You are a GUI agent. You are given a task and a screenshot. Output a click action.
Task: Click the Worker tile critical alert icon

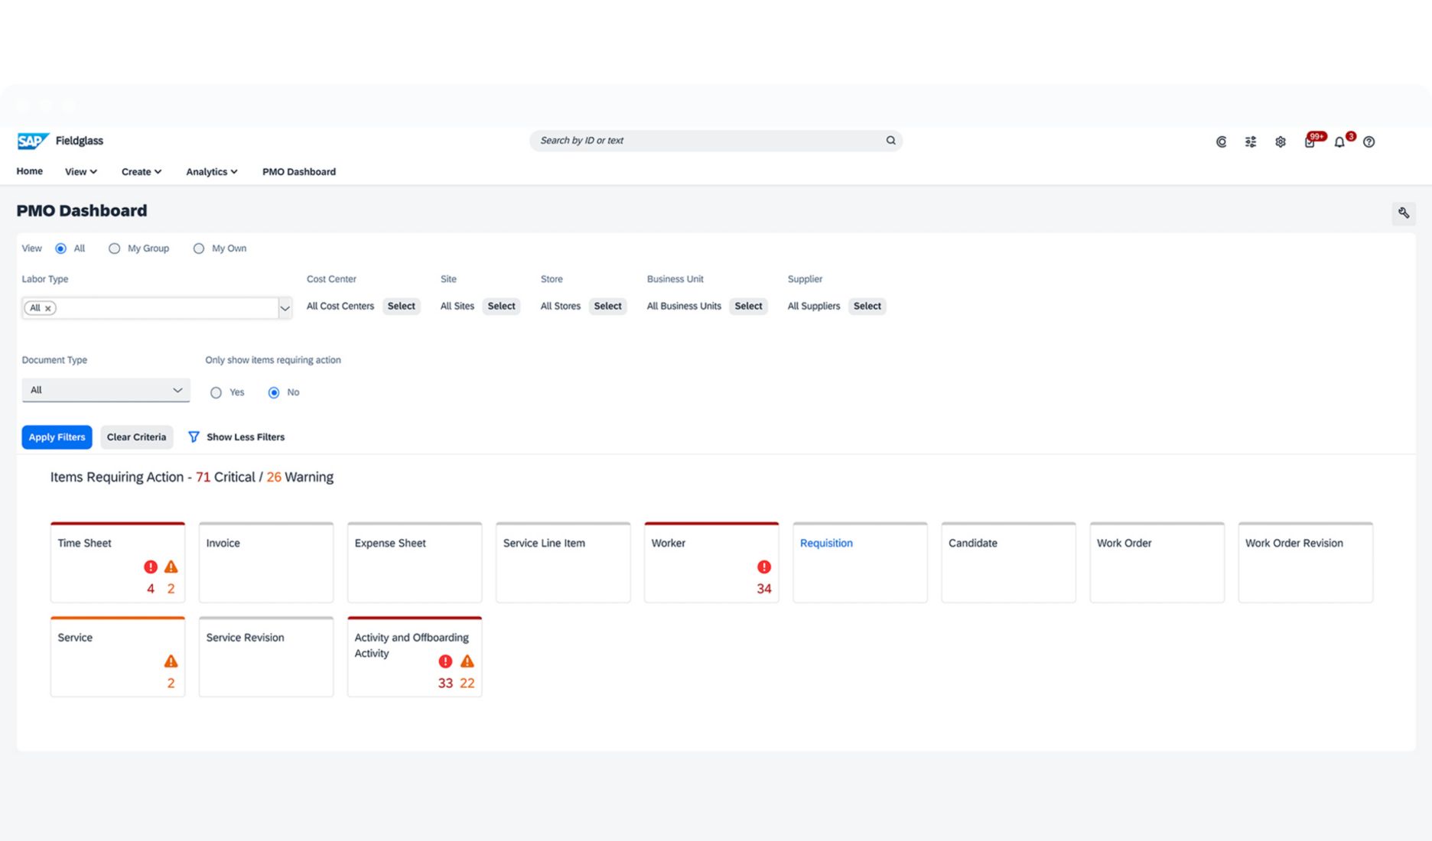click(x=763, y=567)
